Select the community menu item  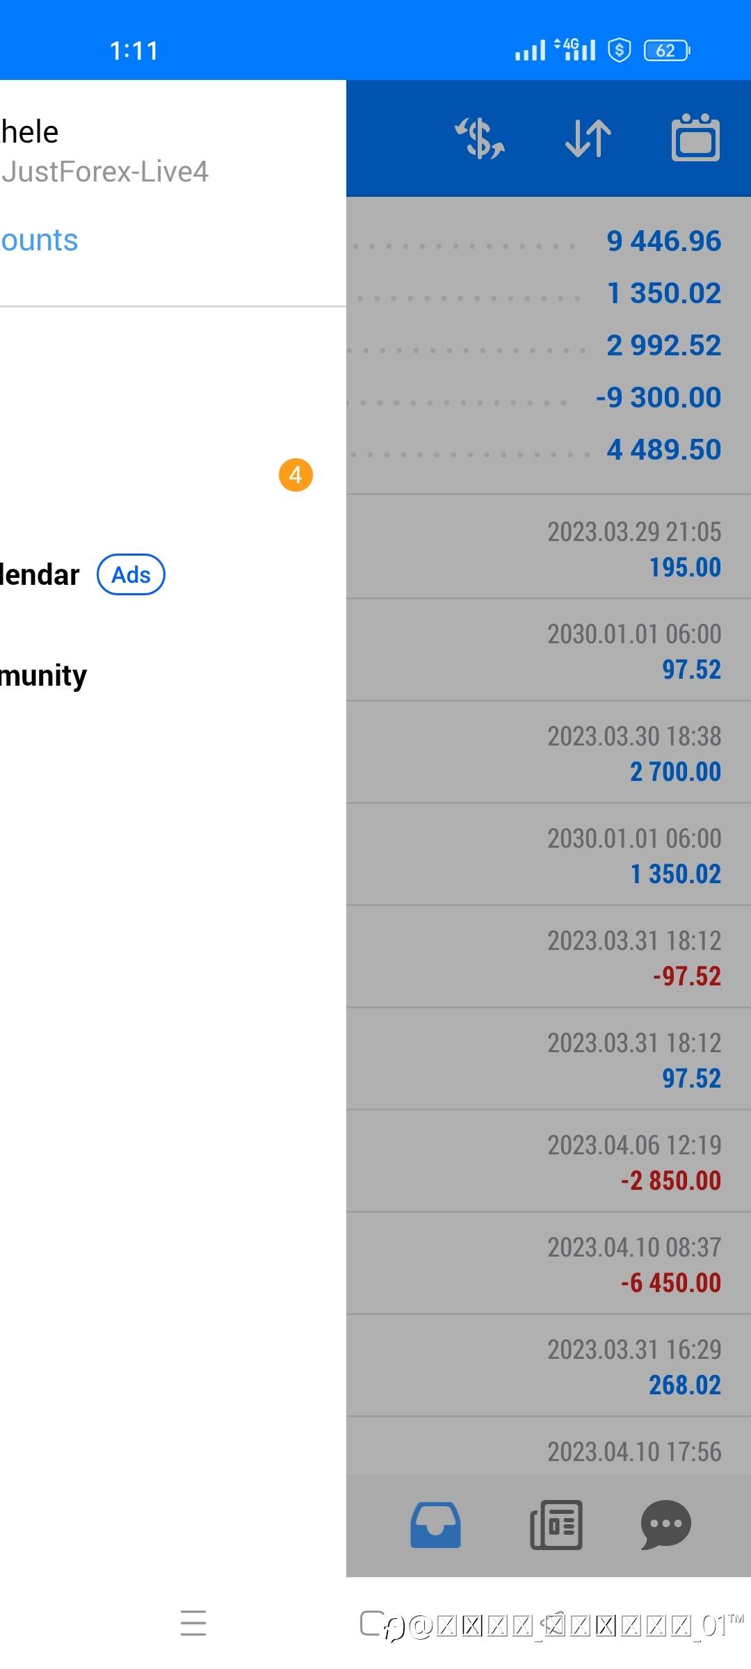[43, 675]
